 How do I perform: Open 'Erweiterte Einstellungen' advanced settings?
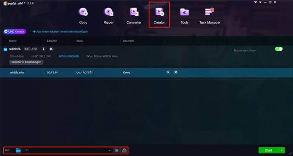pos(26,62)
